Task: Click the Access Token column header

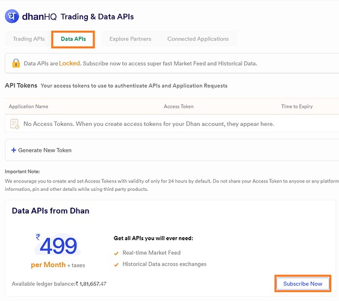Action: (179, 107)
